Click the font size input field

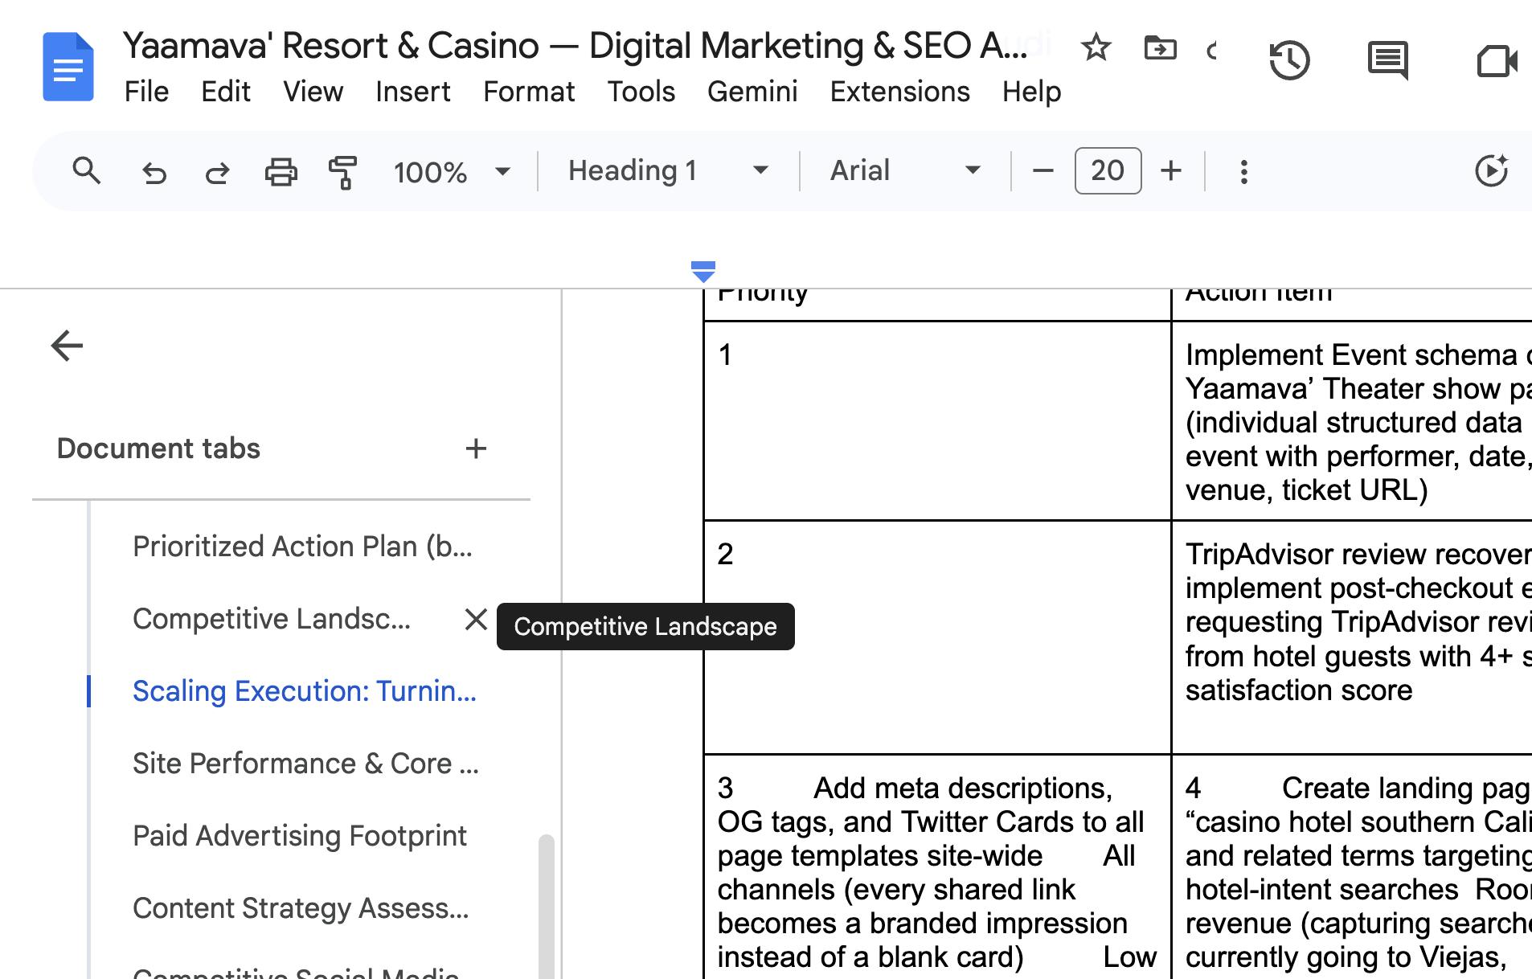[1108, 171]
